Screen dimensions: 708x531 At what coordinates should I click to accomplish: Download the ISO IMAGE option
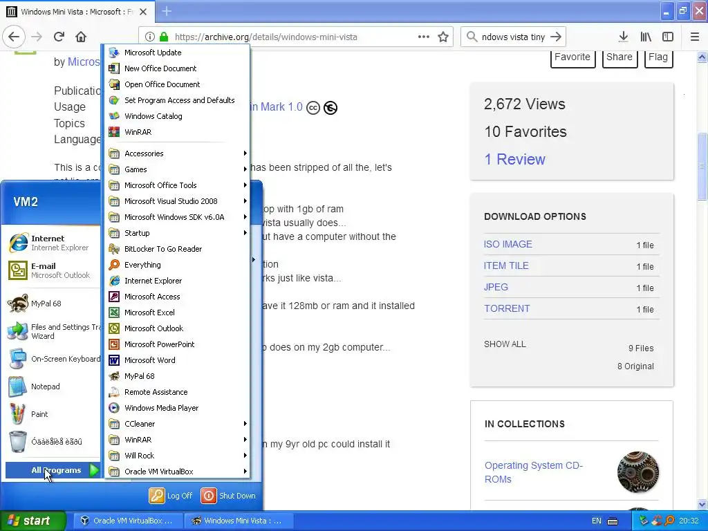coord(508,244)
